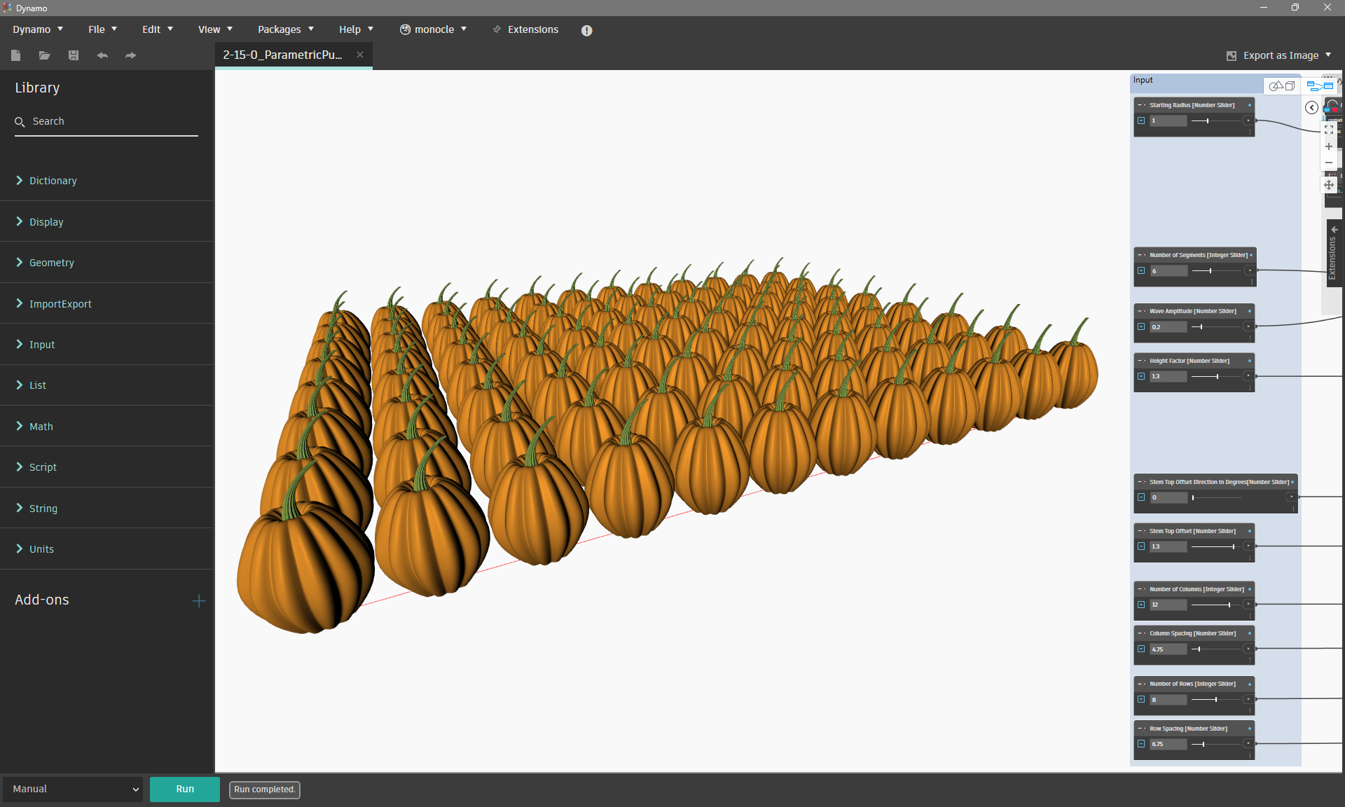The width and height of the screenshot is (1345, 807).
Task: Expand slider settings on Number of Rows node
Action: pos(1142,700)
